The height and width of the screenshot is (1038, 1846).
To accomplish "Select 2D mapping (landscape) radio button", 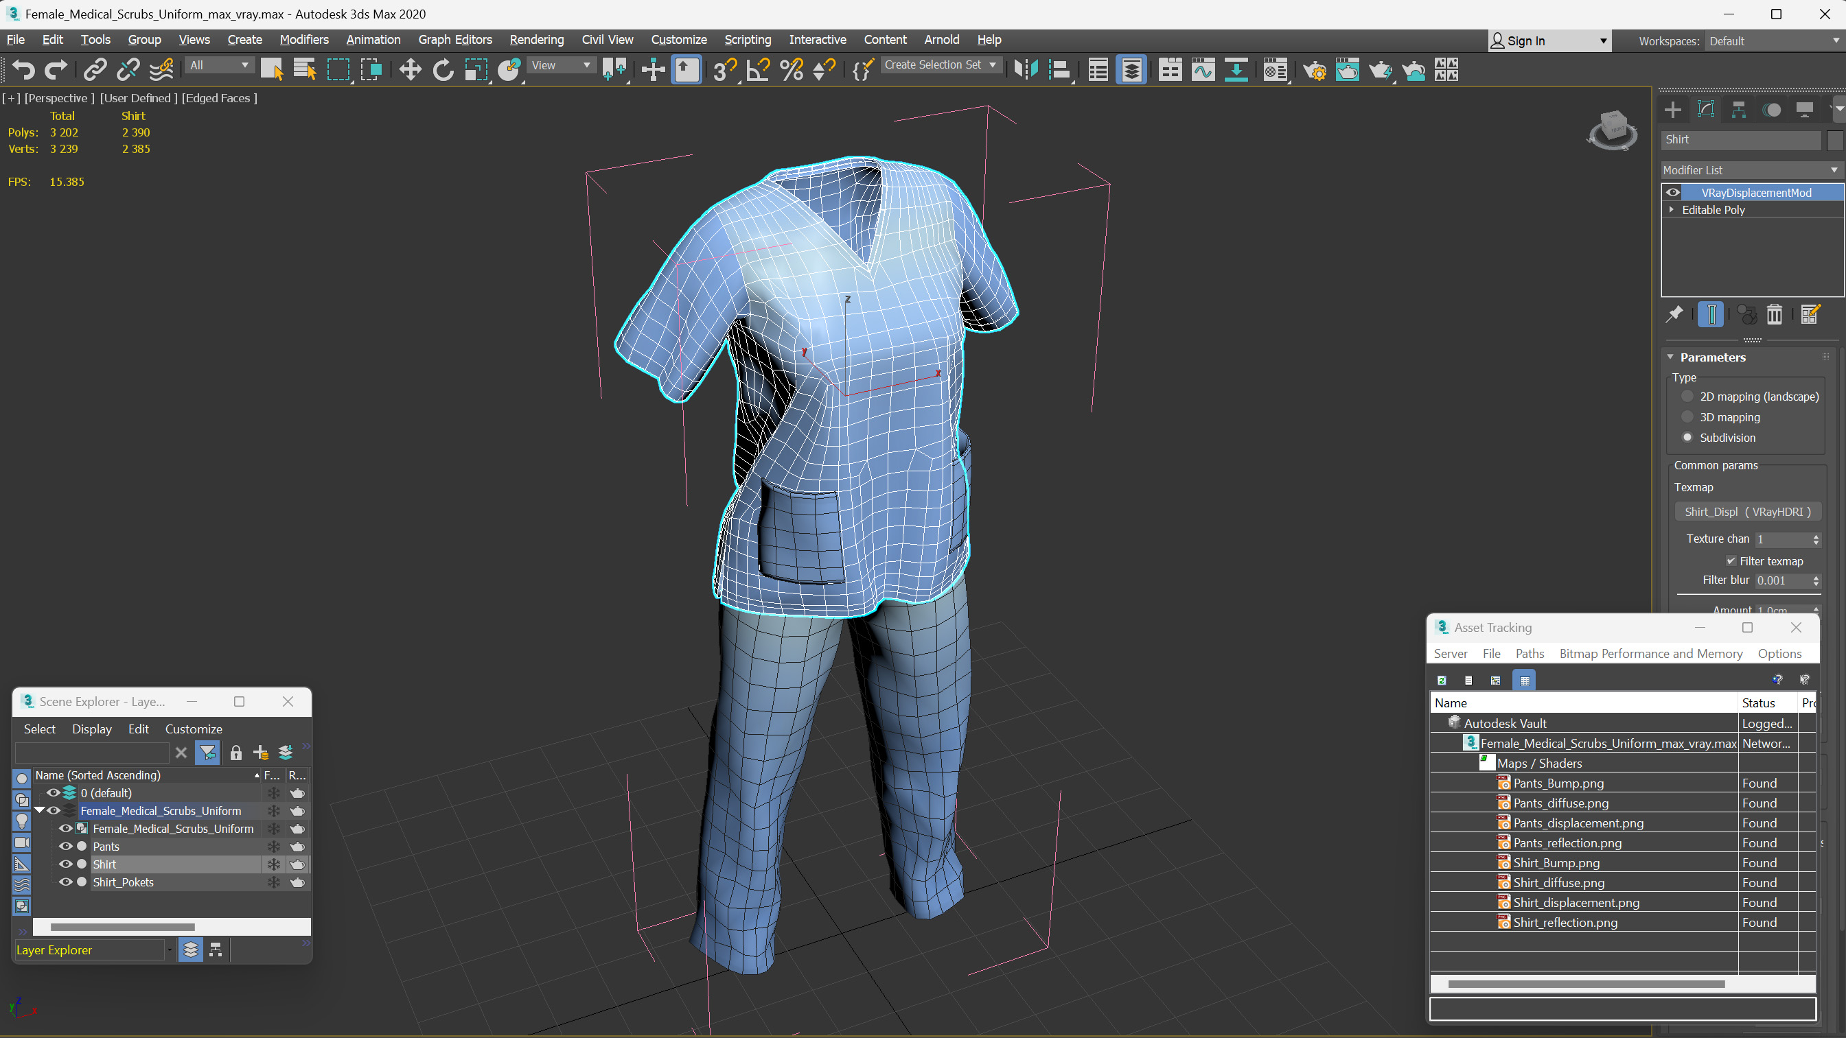I will (x=1687, y=396).
